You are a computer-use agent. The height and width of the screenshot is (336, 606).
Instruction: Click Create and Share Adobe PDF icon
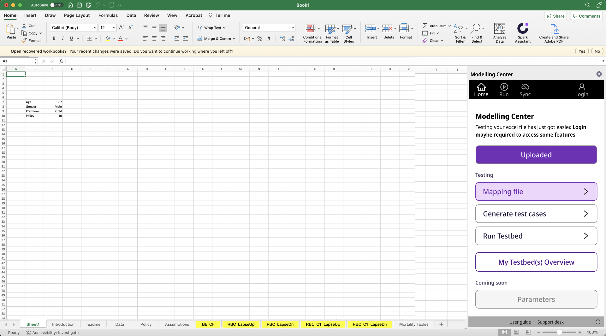pyautogui.click(x=554, y=29)
